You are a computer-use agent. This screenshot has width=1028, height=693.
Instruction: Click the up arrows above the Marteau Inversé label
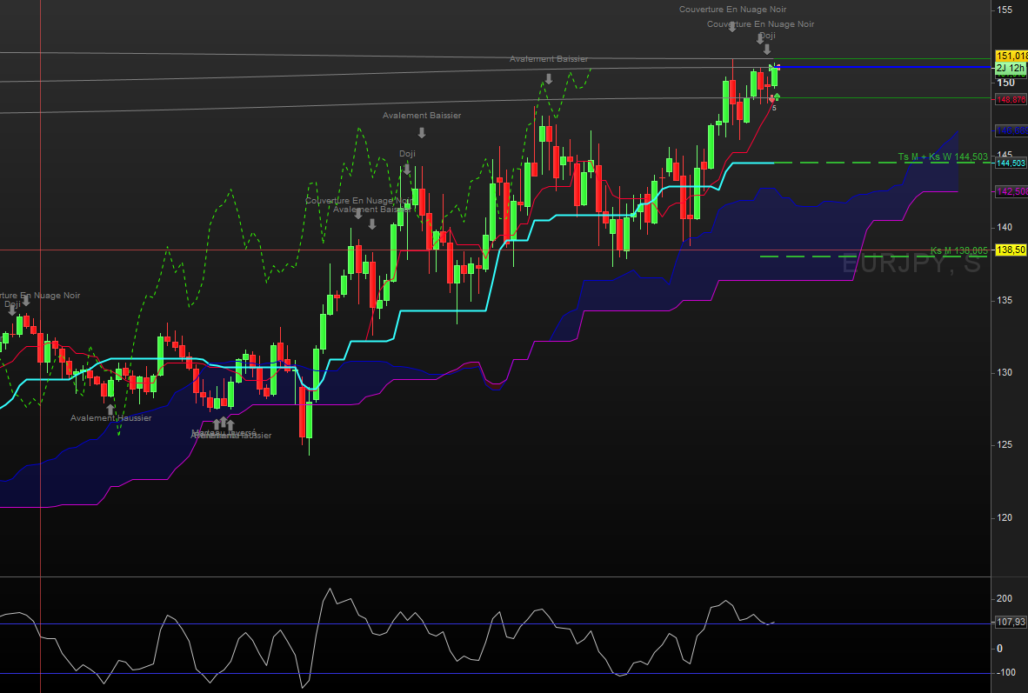[224, 423]
